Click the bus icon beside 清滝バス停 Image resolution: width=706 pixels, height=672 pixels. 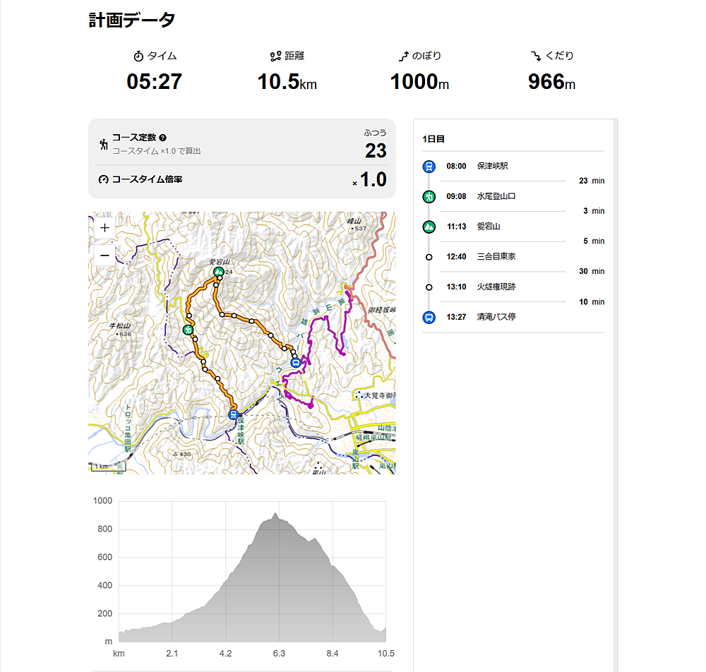pyautogui.click(x=429, y=317)
